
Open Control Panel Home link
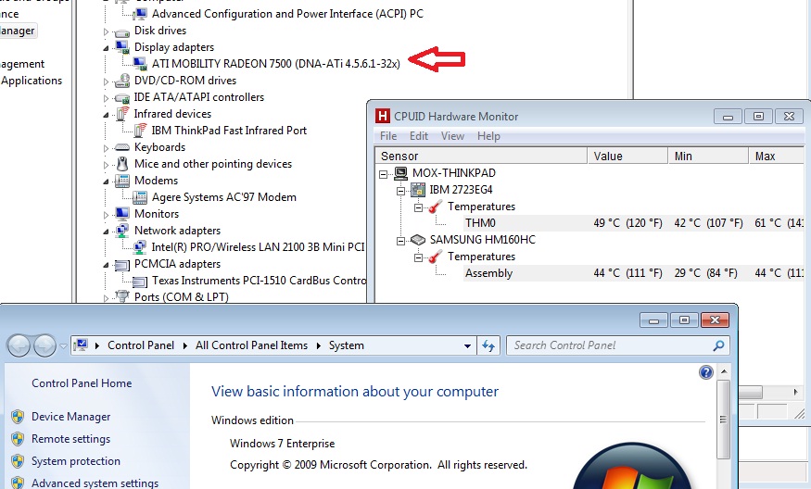click(82, 383)
